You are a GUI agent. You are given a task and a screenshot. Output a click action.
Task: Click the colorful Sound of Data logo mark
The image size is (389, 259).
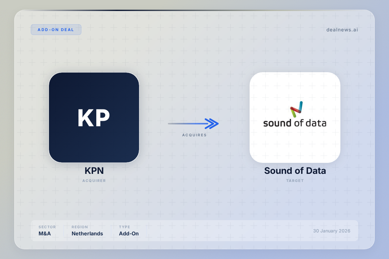[296, 109]
